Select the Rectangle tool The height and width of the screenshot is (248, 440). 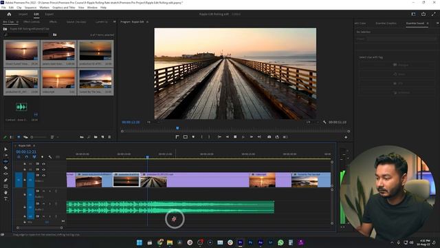[x=5, y=187]
